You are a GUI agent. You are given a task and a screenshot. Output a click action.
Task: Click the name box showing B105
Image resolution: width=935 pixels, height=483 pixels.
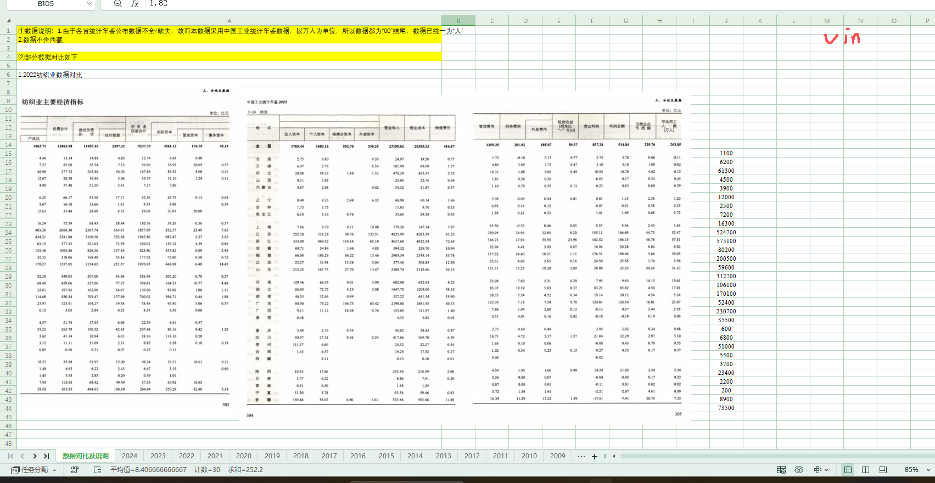click(x=46, y=4)
